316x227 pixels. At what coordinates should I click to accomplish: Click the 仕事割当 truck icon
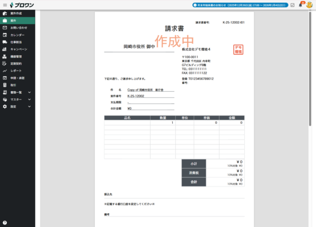point(4,42)
